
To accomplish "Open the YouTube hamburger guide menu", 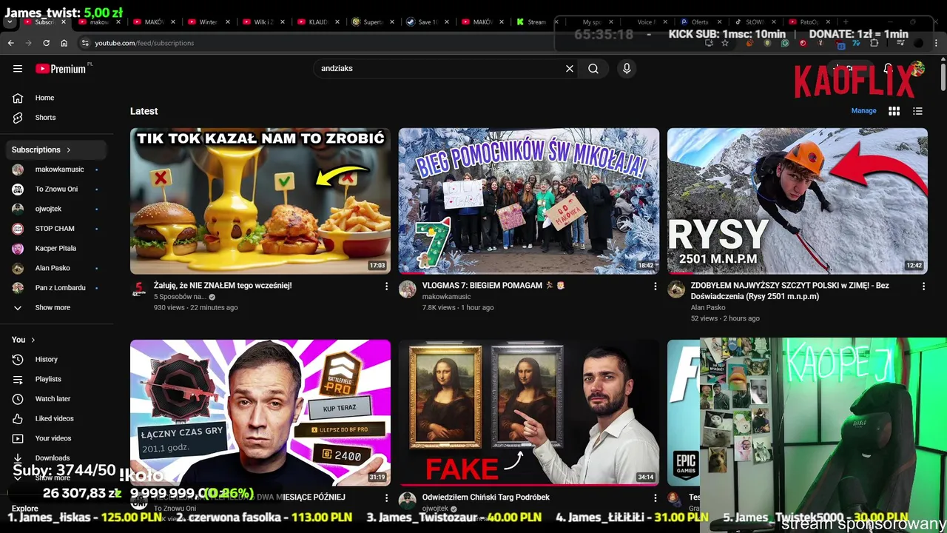I will click(x=18, y=68).
